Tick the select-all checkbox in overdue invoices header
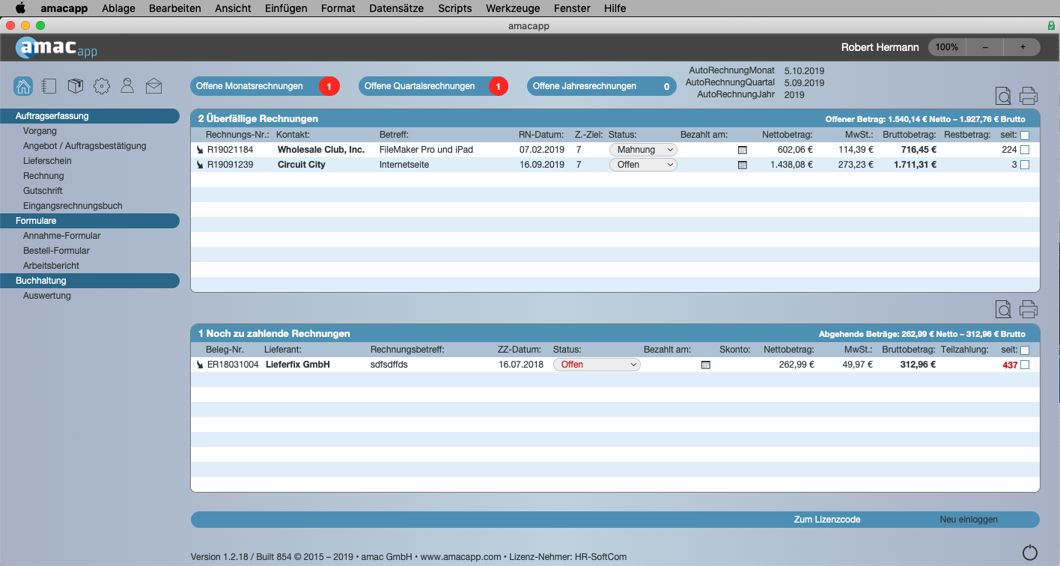The height and width of the screenshot is (566, 1060). 1025,136
